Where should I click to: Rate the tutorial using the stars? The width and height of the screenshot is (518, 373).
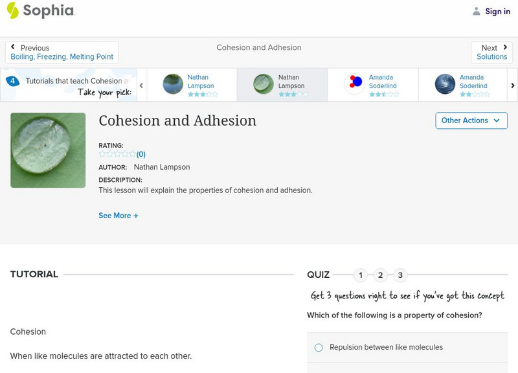click(x=117, y=154)
